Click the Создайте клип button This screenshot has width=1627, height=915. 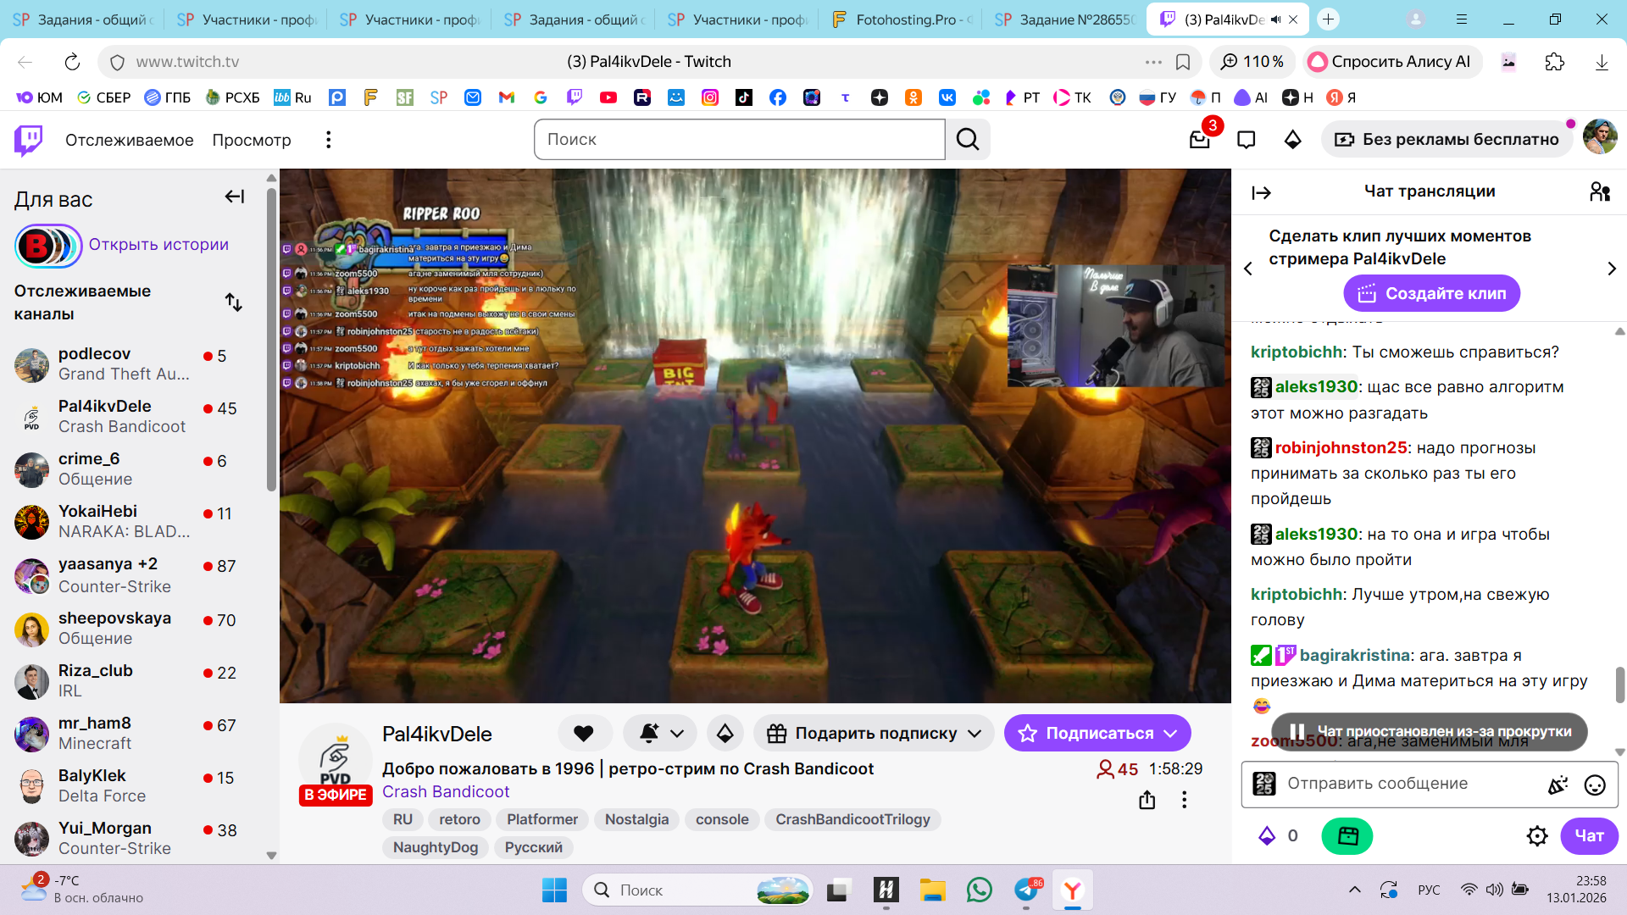coord(1431,294)
